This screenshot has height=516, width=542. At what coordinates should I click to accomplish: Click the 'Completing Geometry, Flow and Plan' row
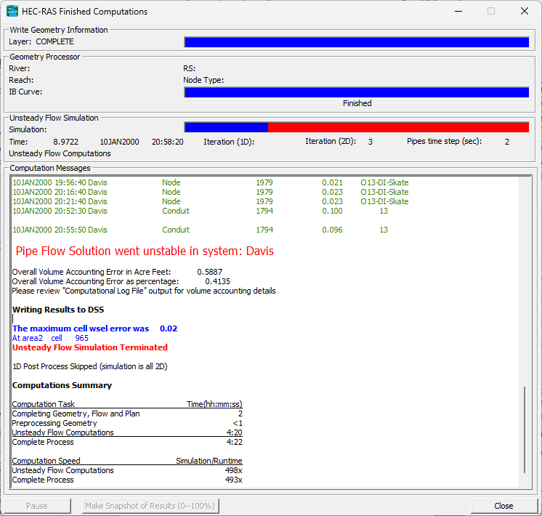(127, 414)
